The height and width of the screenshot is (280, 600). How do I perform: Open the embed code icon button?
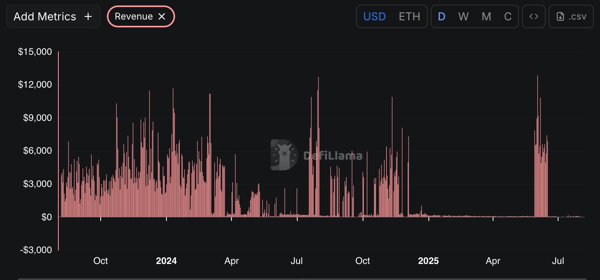coord(533,16)
